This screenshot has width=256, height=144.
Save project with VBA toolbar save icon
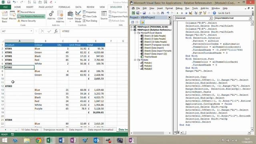(144, 13)
